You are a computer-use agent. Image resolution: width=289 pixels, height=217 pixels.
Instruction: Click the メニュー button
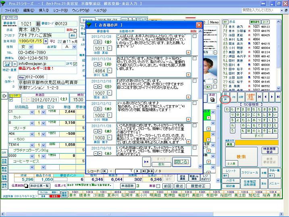pos(274,184)
